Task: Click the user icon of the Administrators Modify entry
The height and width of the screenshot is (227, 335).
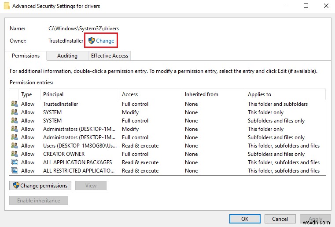Action: coord(15,129)
